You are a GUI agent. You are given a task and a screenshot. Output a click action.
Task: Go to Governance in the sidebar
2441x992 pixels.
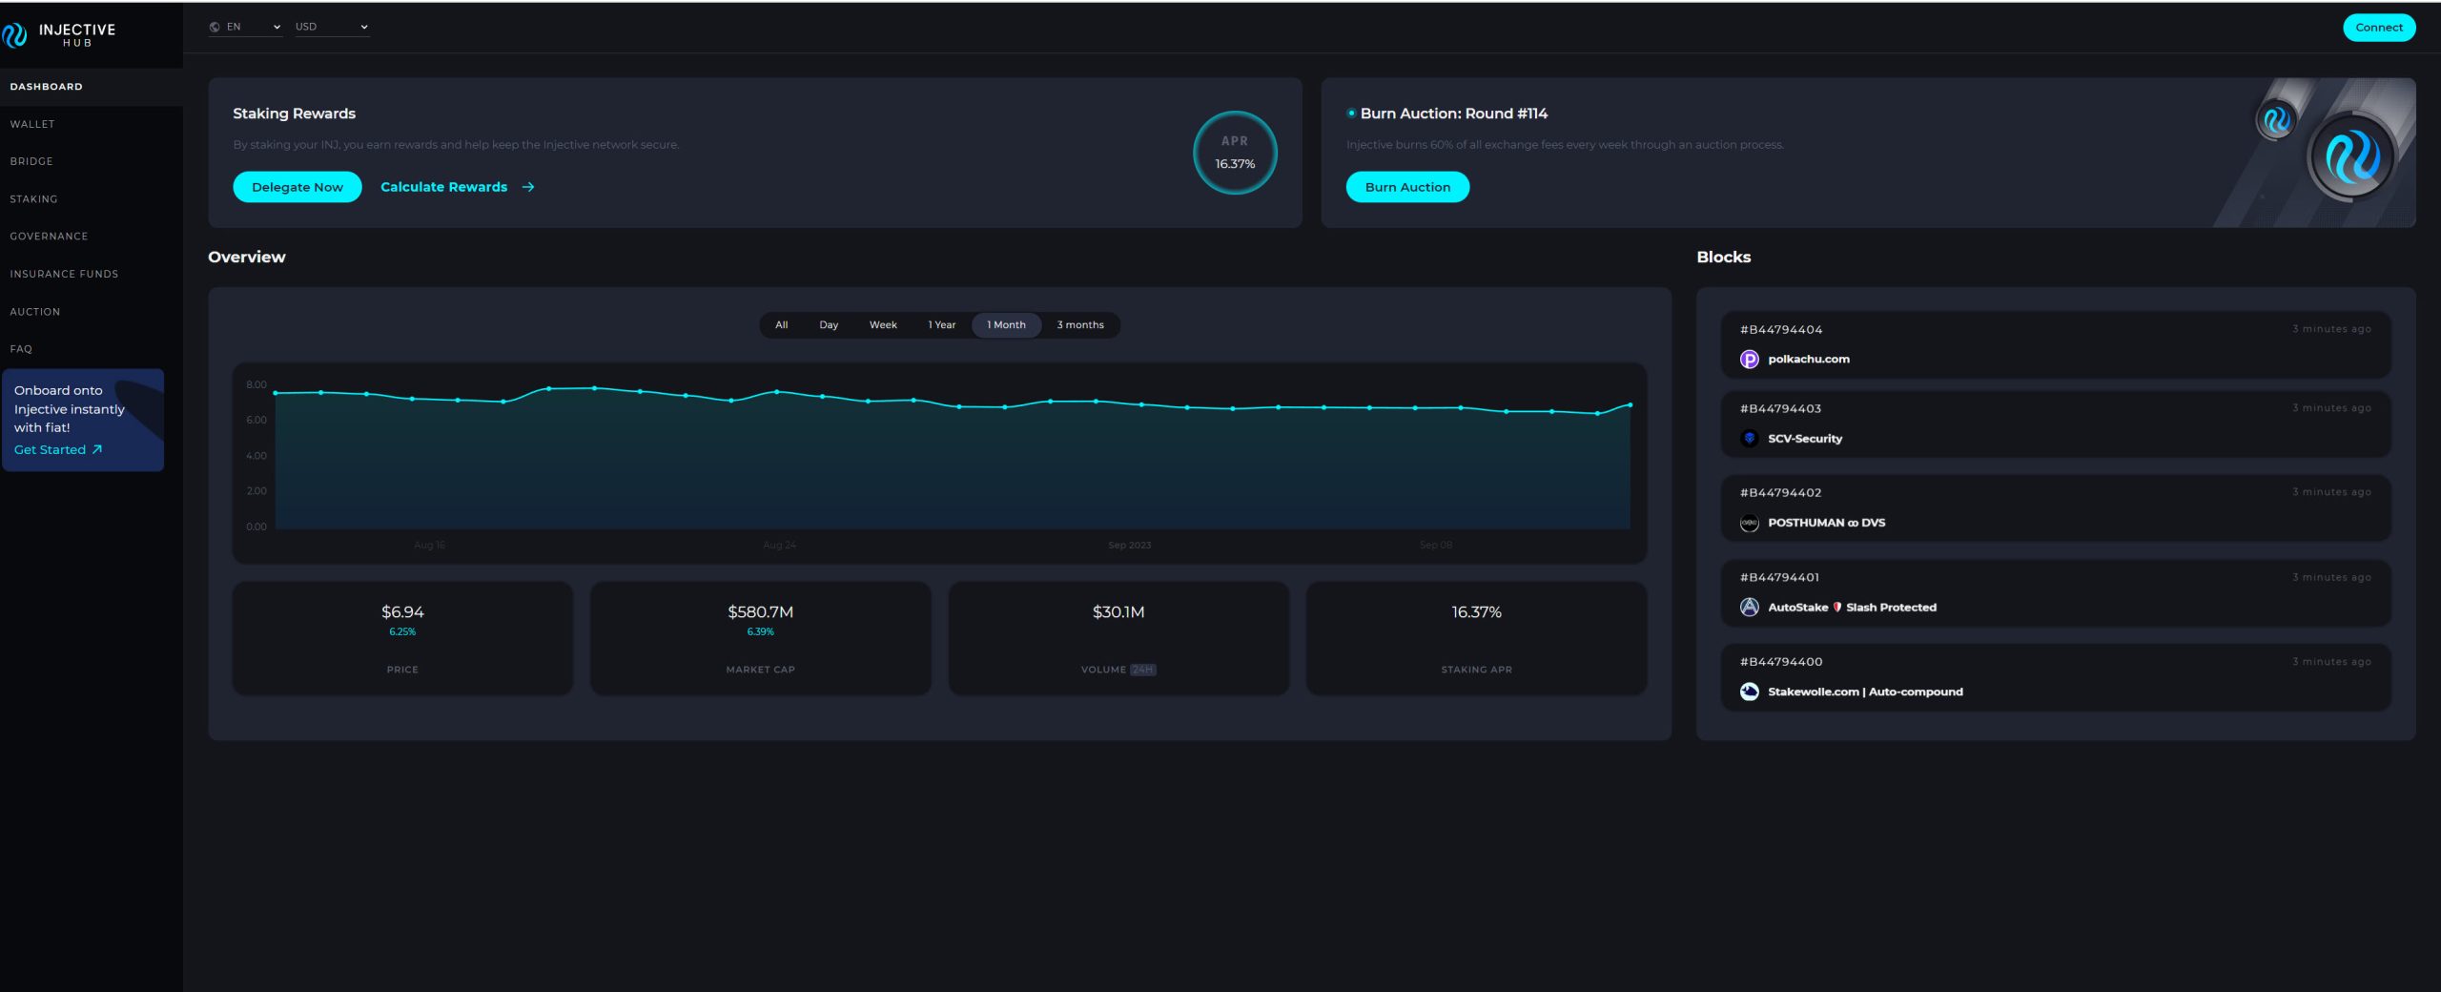[49, 237]
